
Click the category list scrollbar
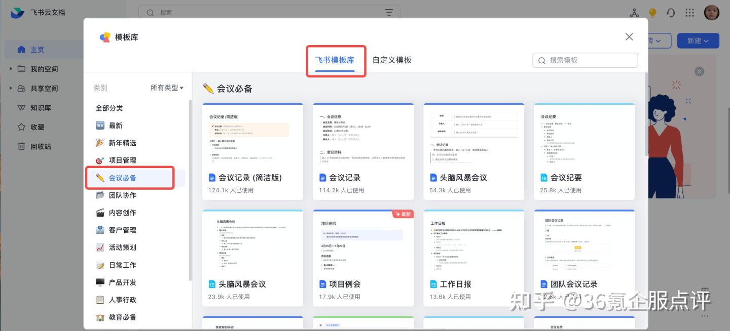pyautogui.click(x=190, y=190)
